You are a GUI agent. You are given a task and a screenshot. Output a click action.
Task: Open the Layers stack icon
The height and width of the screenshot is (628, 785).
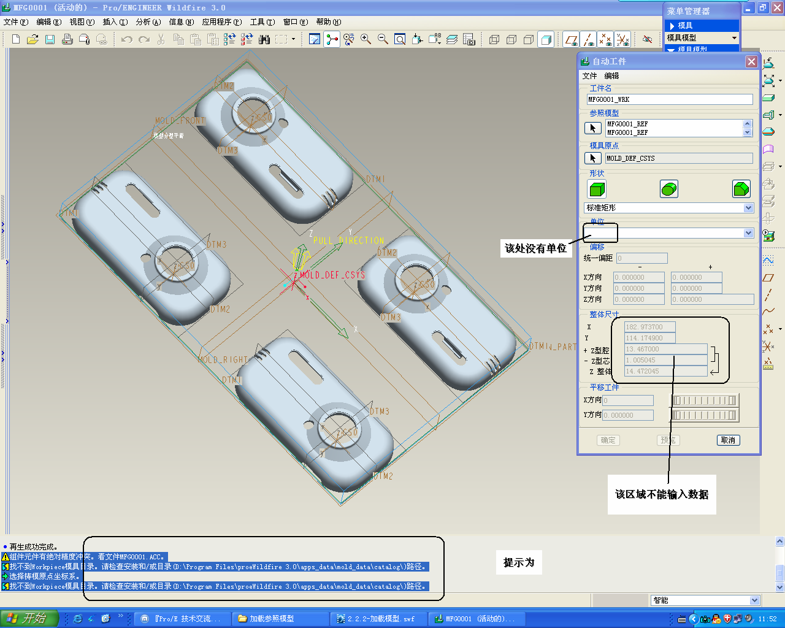pyautogui.click(x=452, y=39)
